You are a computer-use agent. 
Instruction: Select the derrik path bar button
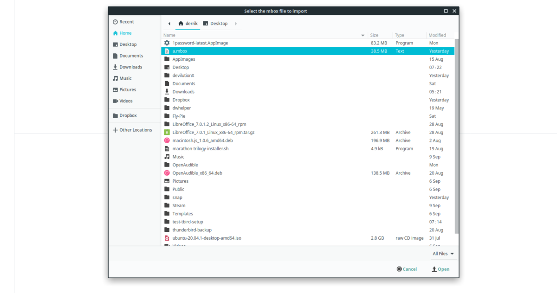pos(188,24)
